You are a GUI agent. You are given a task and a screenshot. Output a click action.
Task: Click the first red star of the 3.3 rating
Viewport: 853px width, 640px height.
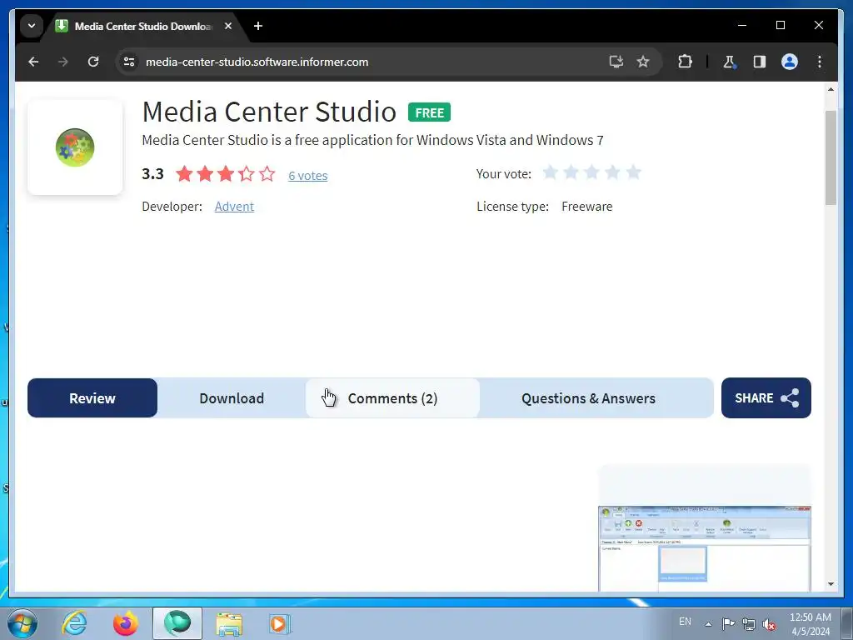pos(184,174)
